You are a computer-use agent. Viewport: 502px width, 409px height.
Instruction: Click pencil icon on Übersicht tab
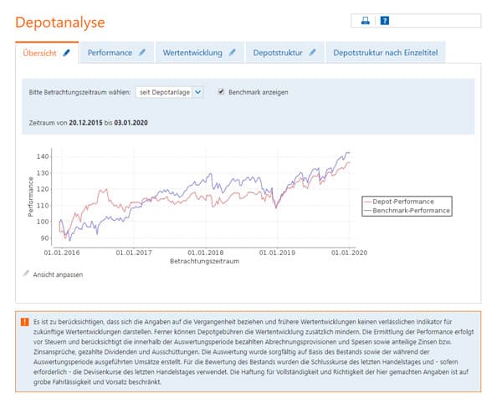[66, 53]
